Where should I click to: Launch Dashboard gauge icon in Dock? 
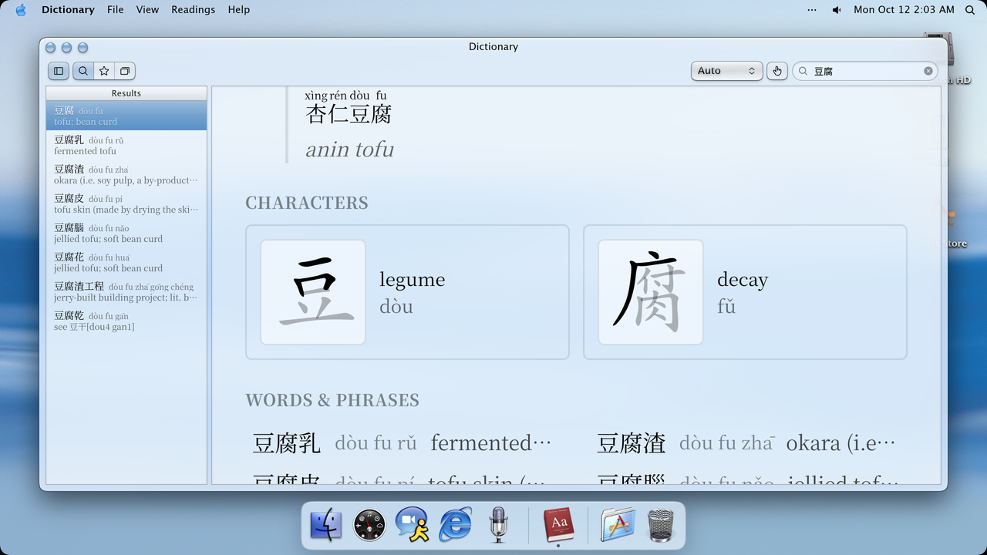(369, 525)
